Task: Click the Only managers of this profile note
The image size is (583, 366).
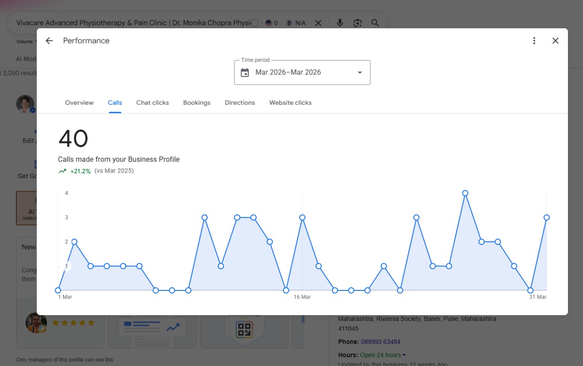Action: [x=65, y=360]
